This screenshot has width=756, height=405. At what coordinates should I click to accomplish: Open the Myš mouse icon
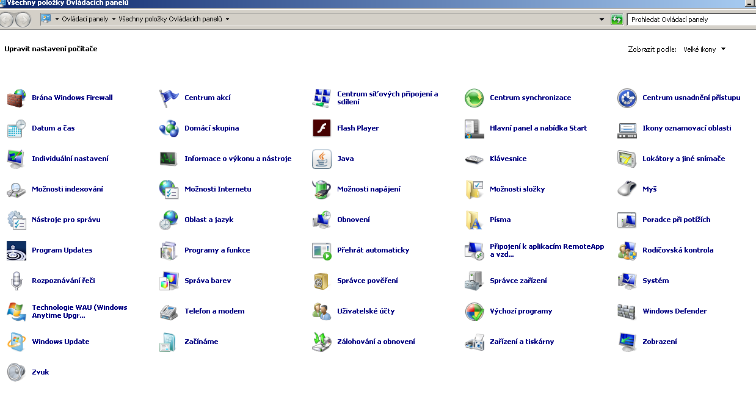[627, 189]
